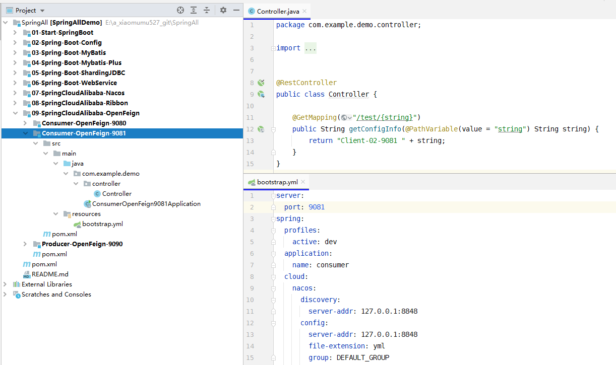The height and width of the screenshot is (365, 616).
Task: Click the gutter icon on the Controller class line
Action: [261, 94]
